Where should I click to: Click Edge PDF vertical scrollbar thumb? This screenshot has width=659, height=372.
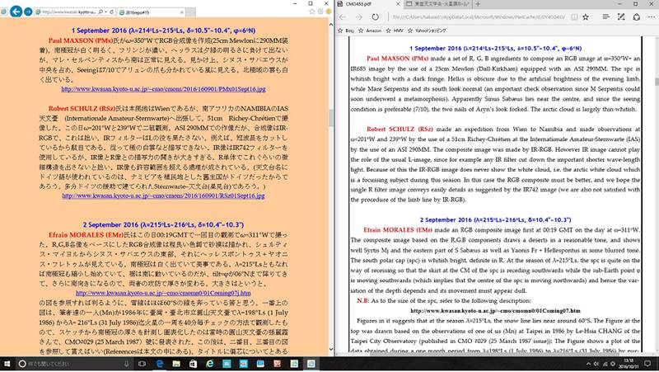(656, 81)
